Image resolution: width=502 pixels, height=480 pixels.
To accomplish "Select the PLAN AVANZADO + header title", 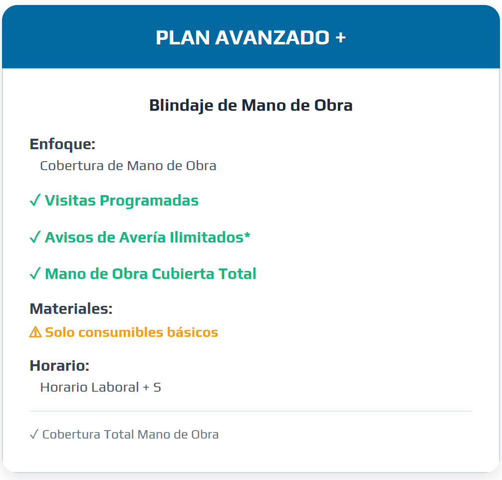I will click(x=251, y=37).
